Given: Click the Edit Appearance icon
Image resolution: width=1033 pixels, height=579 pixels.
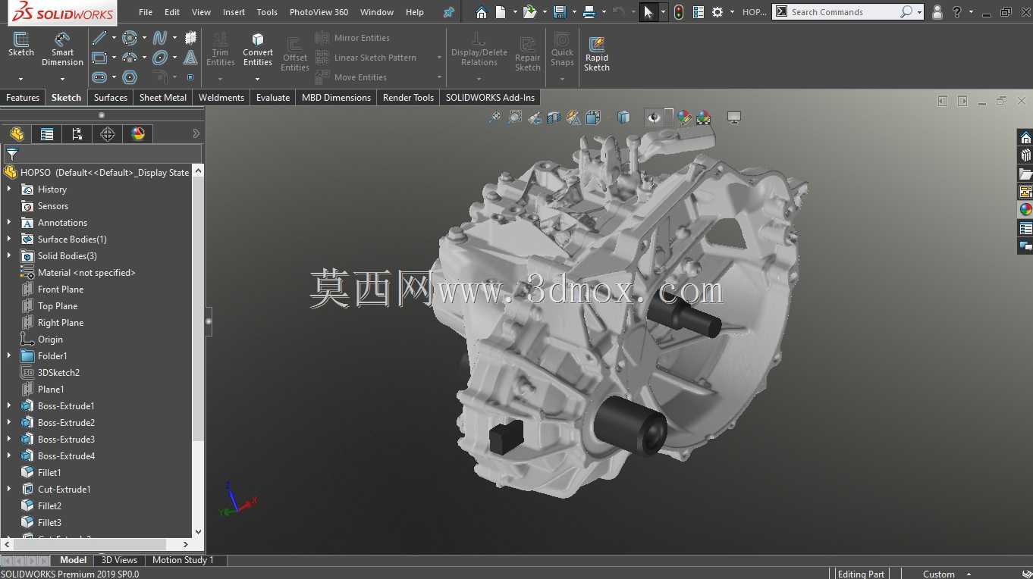Looking at the screenshot, I should [684, 117].
